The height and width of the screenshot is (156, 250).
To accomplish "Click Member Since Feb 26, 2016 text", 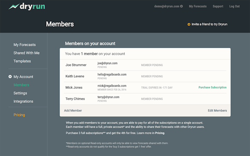I will (112, 89).
